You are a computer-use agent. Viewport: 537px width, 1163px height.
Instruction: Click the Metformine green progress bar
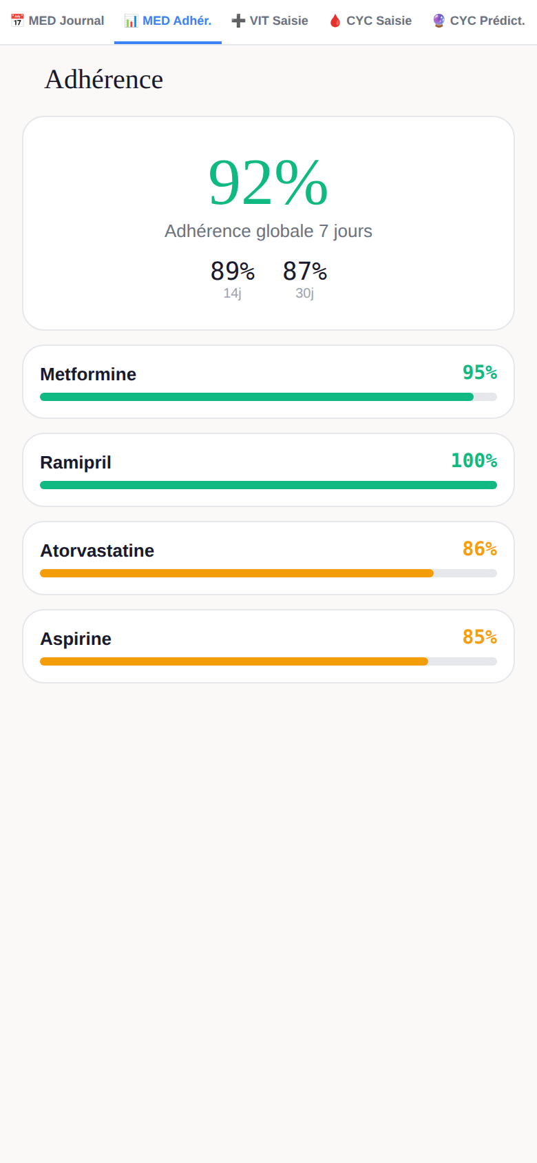pyautogui.click(x=268, y=397)
